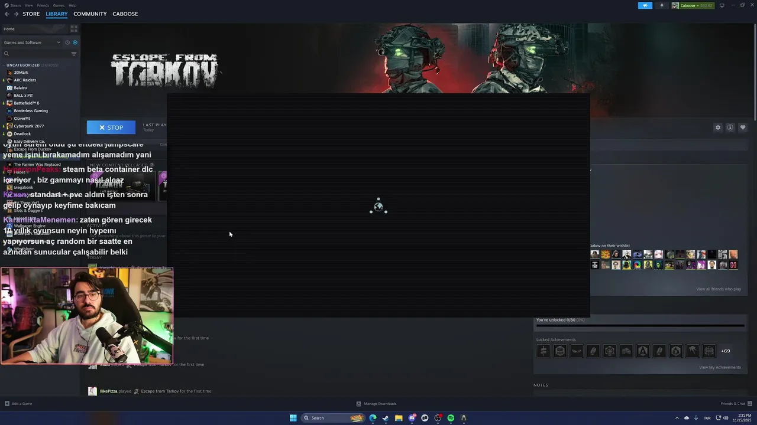This screenshot has width=757, height=425.
Task: Open game settings gear icon
Action: click(x=718, y=127)
